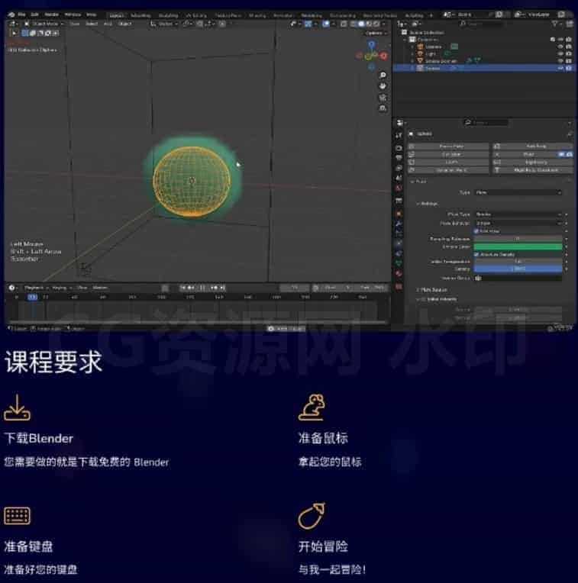Image resolution: width=578 pixels, height=583 pixels.
Task: Expand the Flow Source subpanel
Action: [x=431, y=290]
